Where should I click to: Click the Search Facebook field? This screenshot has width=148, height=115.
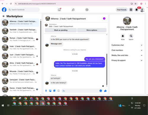point(24,10)
